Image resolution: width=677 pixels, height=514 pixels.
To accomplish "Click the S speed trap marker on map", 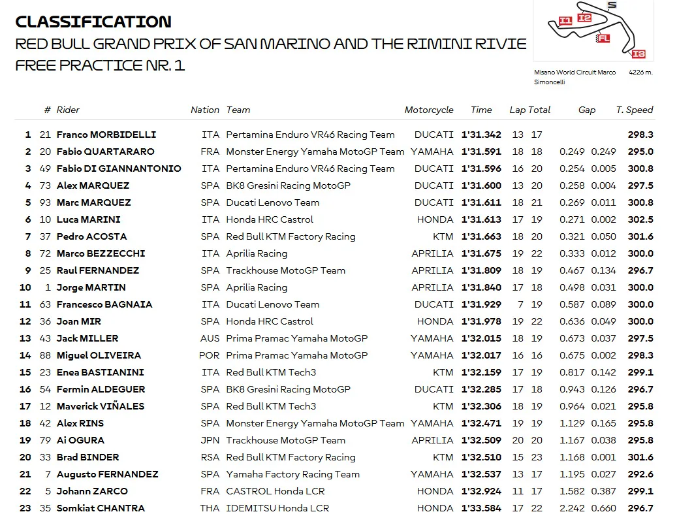I will pos(612,5).
